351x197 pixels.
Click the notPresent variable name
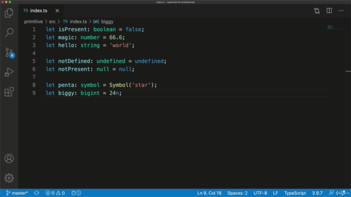pyautogui.click(x=74, y=69)
